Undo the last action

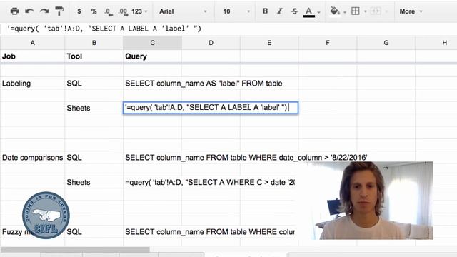29,11
